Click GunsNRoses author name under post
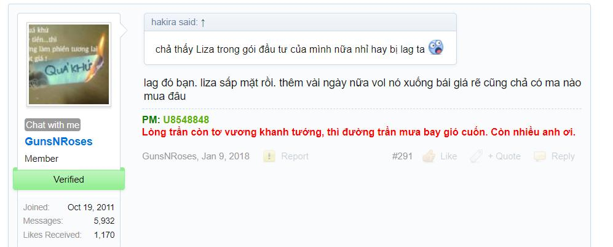 pyautogui.click(x=170, y=156)
